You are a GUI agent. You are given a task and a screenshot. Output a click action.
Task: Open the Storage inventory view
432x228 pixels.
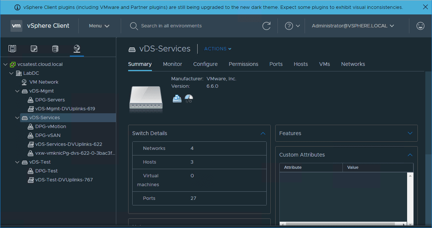coord(55,48)
